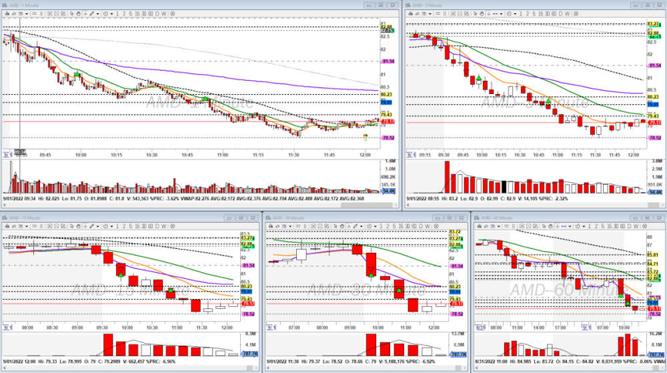Image resolution: width=667 pixels, height=373 pixels.
Task: Select the hand tool in AMD 60 Minute chart
Action: click(x=550, y=226)
